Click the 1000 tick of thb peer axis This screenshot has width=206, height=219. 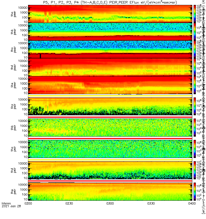coord(24,30)
